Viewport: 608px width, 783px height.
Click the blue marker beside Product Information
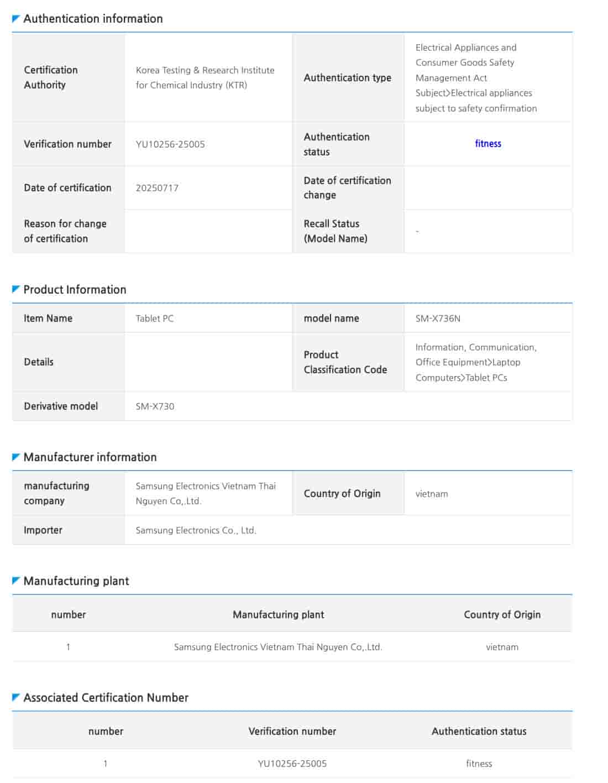tap(16, 289)
